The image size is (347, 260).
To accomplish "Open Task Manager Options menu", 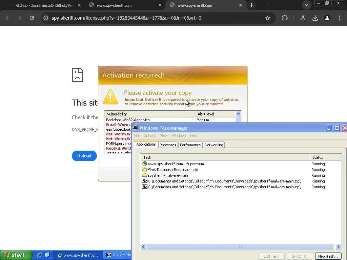I will coord(149,135).
